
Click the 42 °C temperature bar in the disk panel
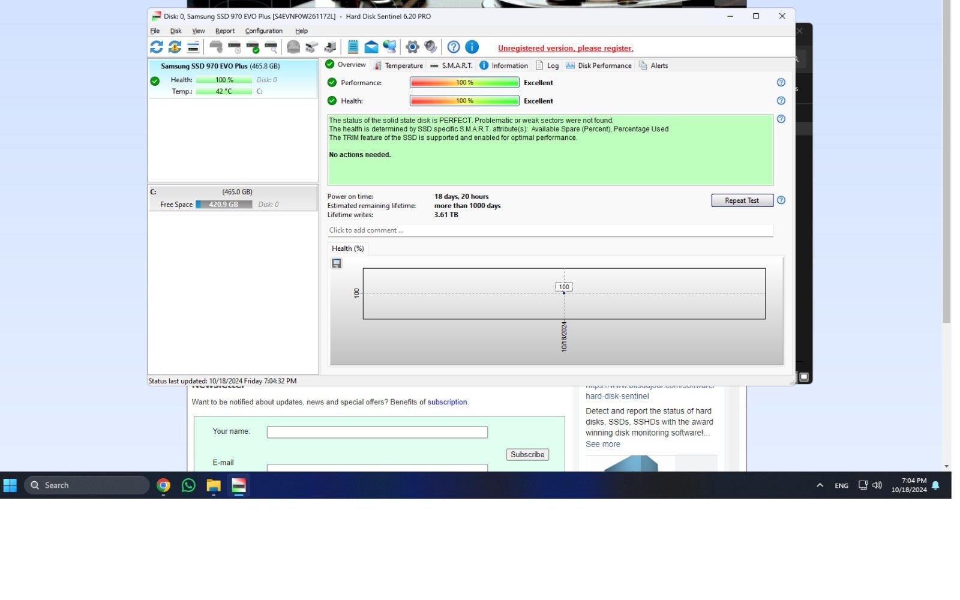224,91
